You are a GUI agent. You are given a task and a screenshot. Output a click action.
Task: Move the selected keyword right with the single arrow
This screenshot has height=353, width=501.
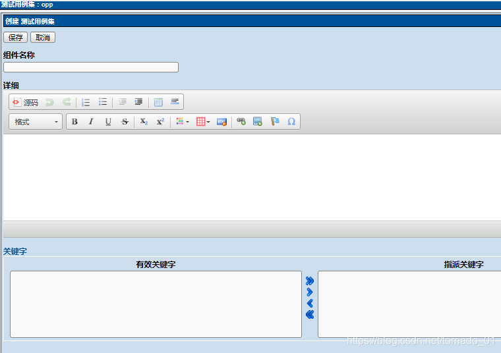coord(310,292)
